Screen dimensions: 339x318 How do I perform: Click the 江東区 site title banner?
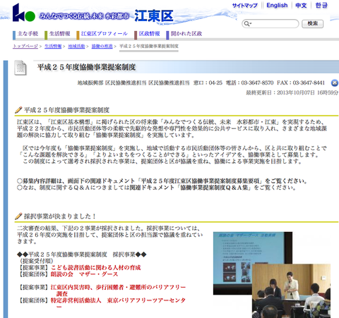tap(153, 16)
